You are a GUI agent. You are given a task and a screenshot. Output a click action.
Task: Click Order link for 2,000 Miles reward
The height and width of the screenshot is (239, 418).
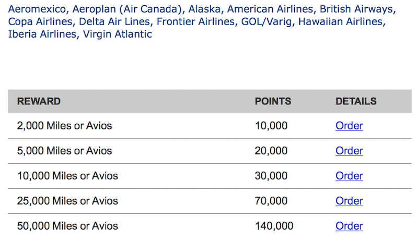point(349,126)
